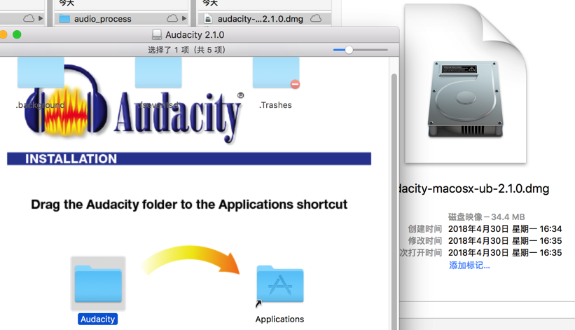
Task: Click the Audacity 2.1.0 window title text
Action: 195,35
